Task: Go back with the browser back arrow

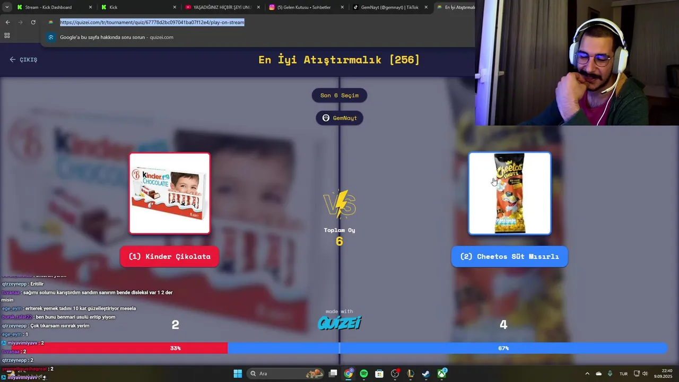Action: coord(7,22)
